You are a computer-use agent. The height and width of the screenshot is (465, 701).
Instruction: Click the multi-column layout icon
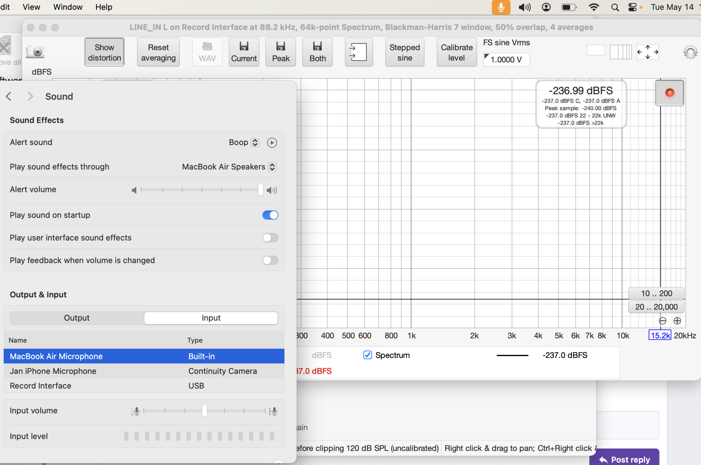621,52
